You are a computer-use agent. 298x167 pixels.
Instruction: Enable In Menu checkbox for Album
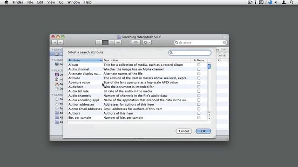[199, 65]
